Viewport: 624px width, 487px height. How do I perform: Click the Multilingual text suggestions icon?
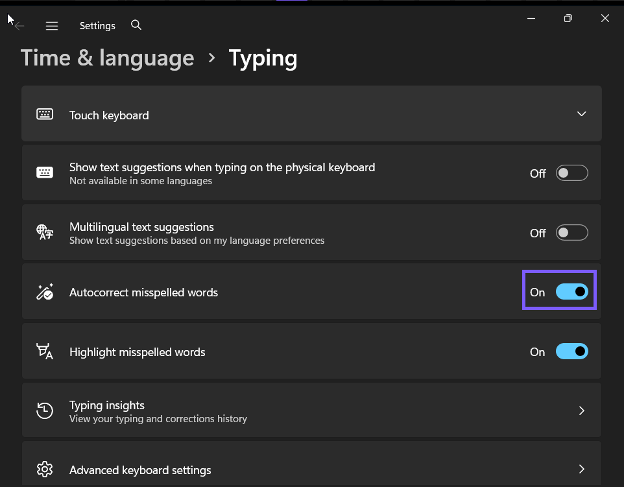45,232
